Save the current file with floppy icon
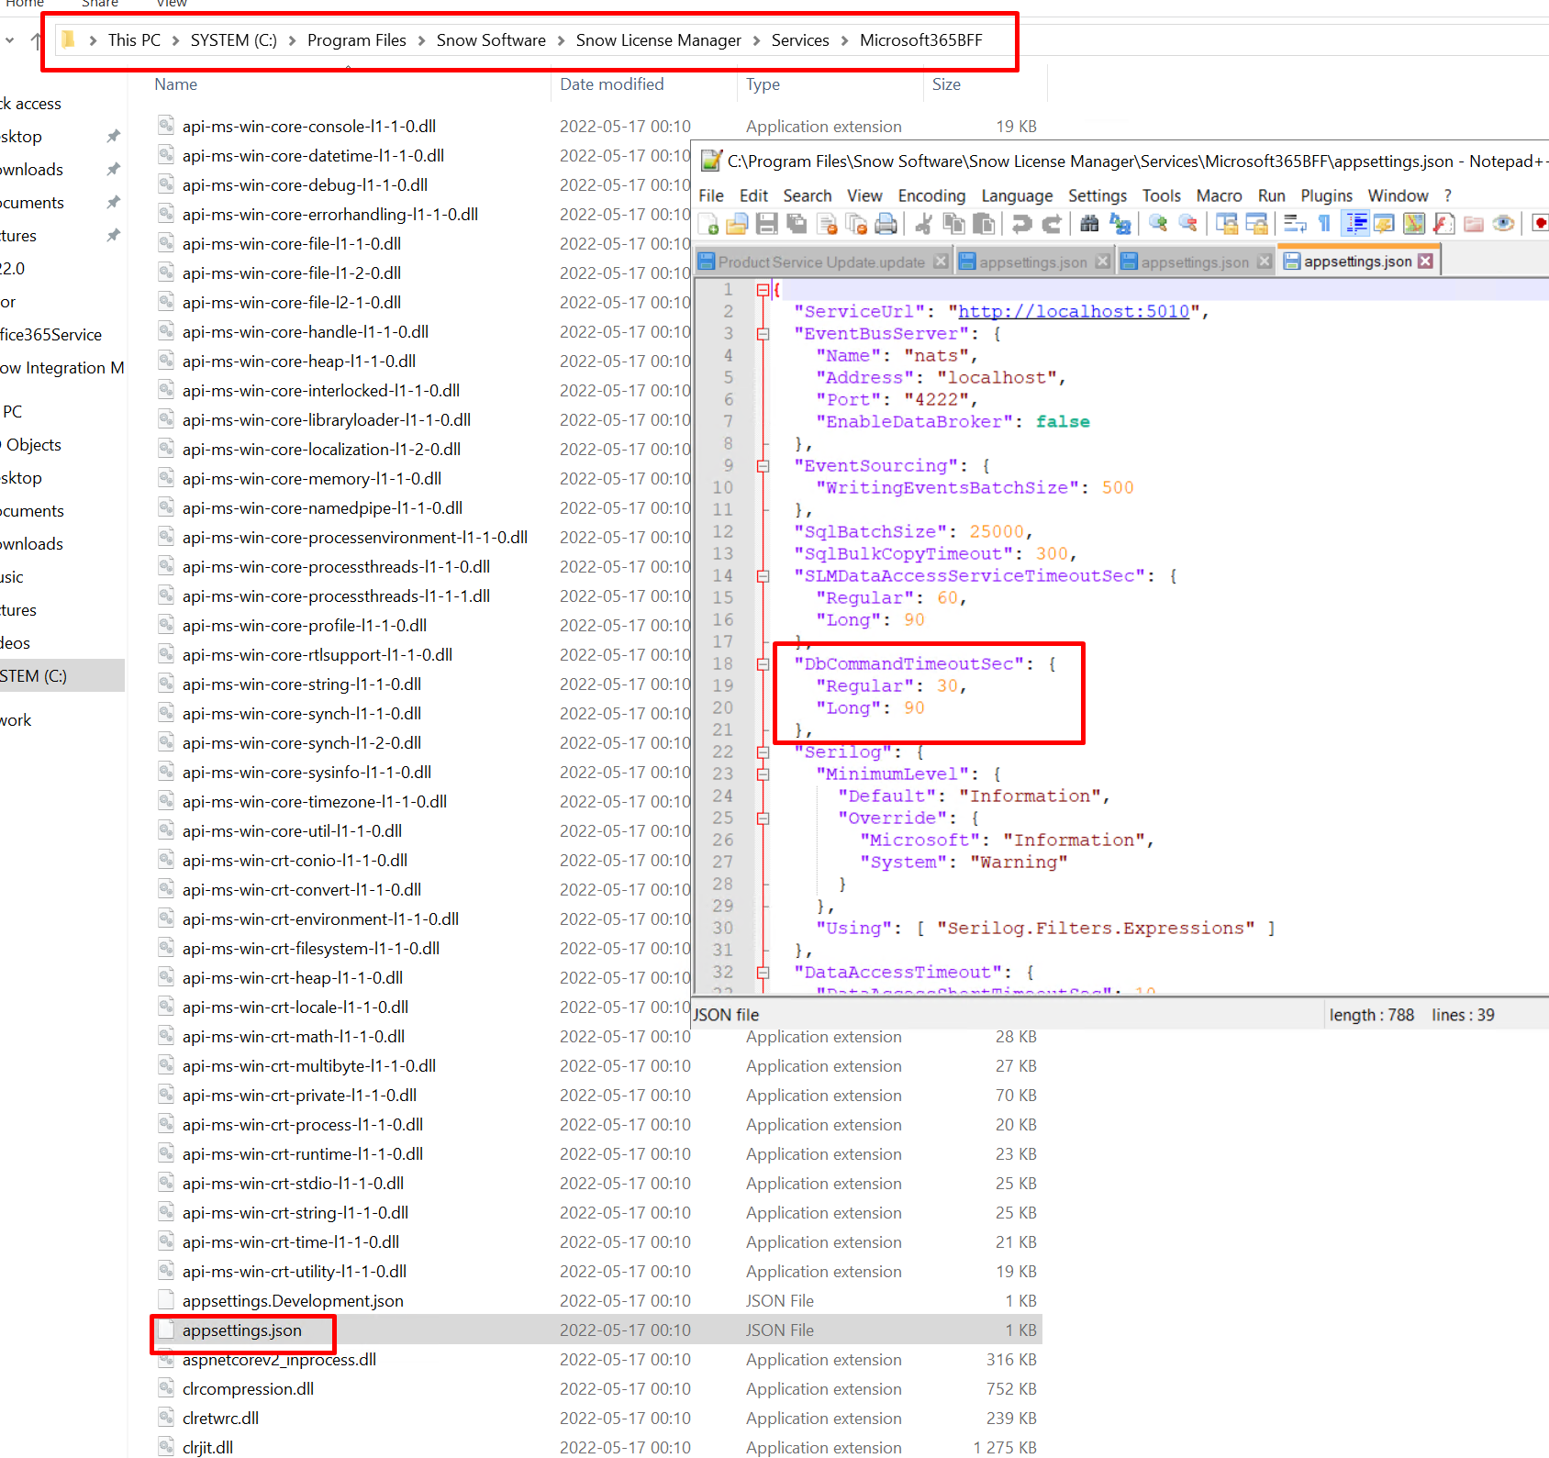Image resolution: width=1549 pixels, height=1458 pixels. point(767,224)
